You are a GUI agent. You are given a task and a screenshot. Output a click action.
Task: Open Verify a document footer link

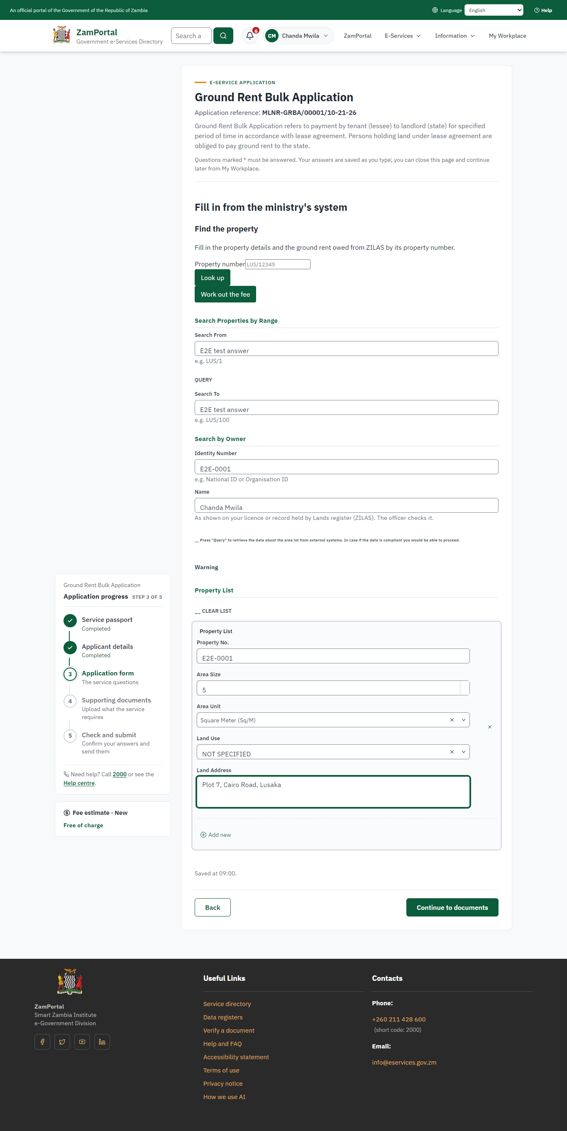click(x=229, y=1031)
